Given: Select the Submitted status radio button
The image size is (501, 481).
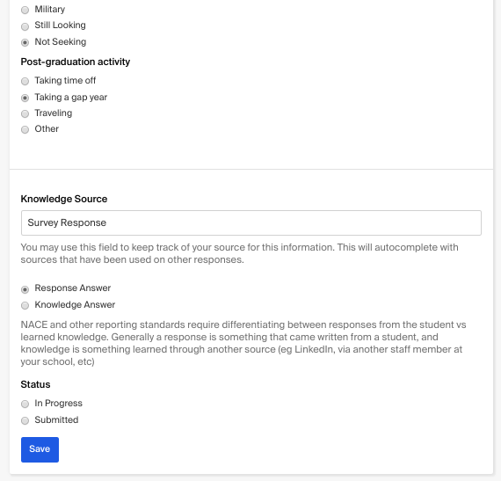Looking at the screenshot, I should [25, 420].
